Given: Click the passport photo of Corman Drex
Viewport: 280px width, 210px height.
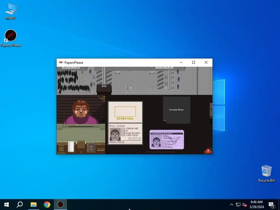Looking at the screenshot, I should click(x=115, y=134).
